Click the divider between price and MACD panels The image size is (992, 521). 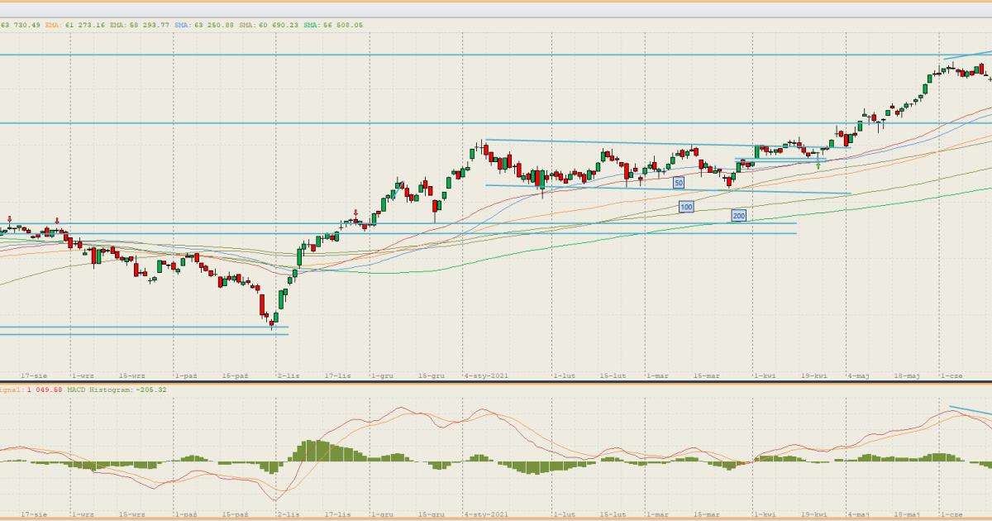click(496, 382)
